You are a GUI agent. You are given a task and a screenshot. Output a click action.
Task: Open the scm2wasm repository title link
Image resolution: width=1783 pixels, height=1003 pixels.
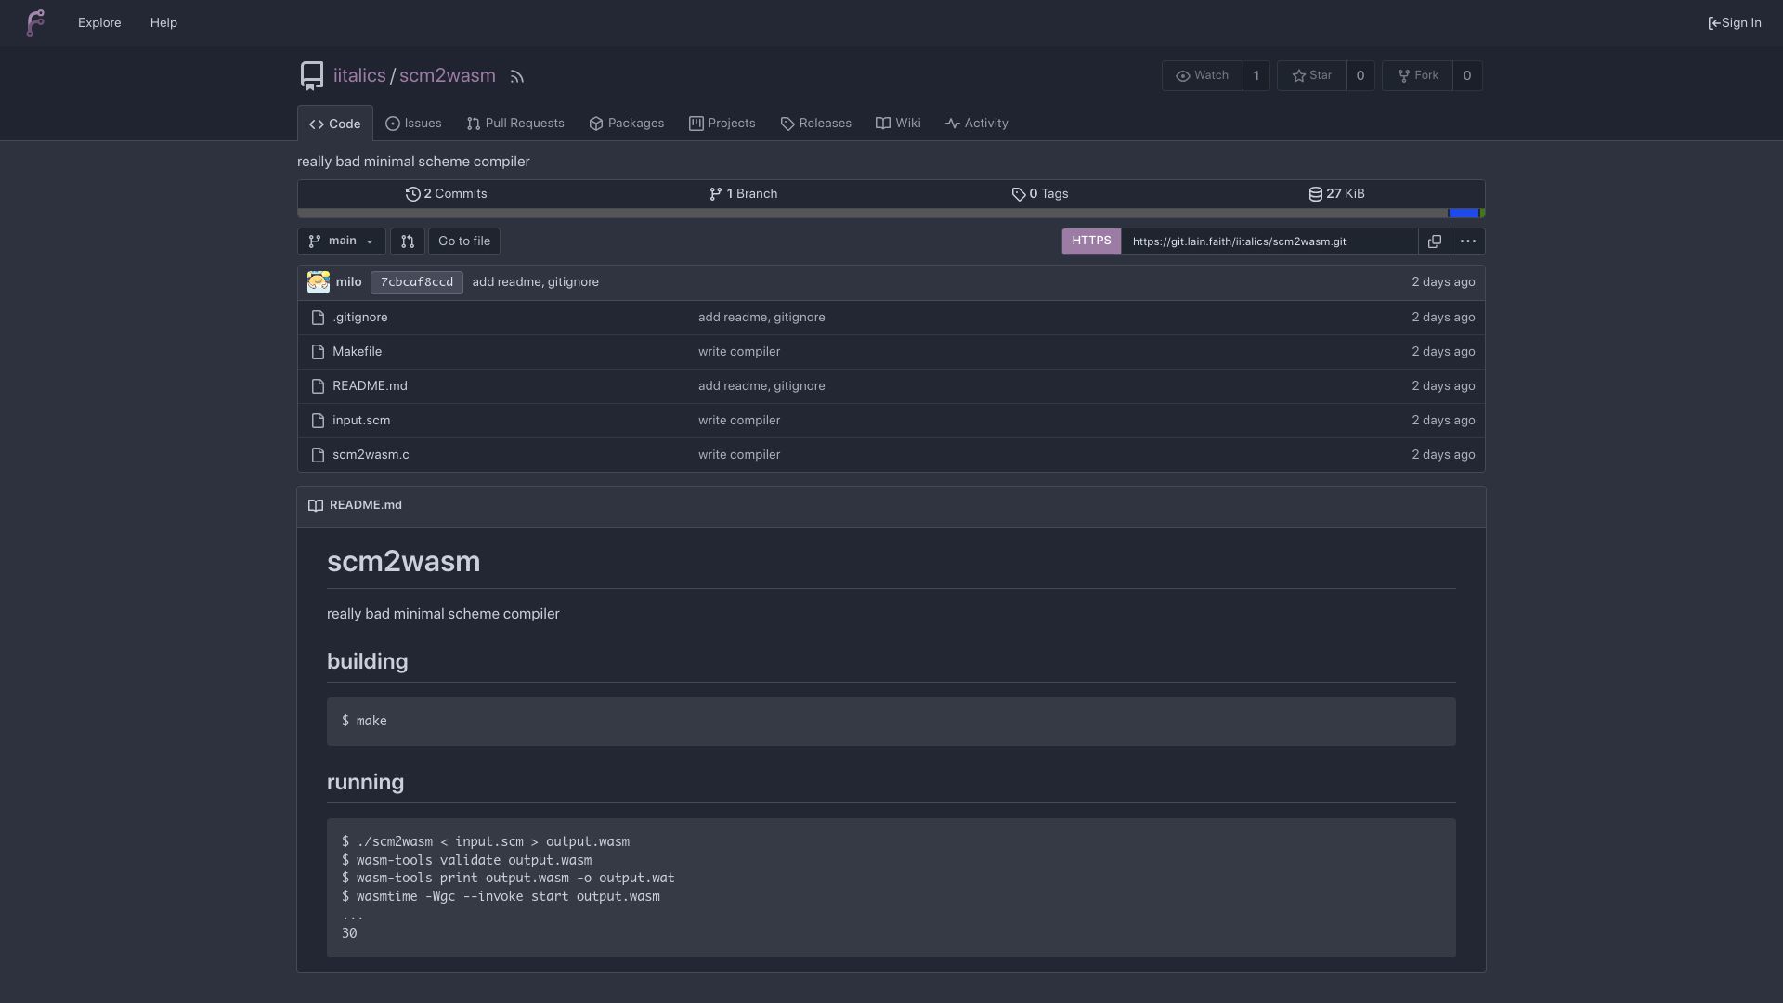pos(448,76)
